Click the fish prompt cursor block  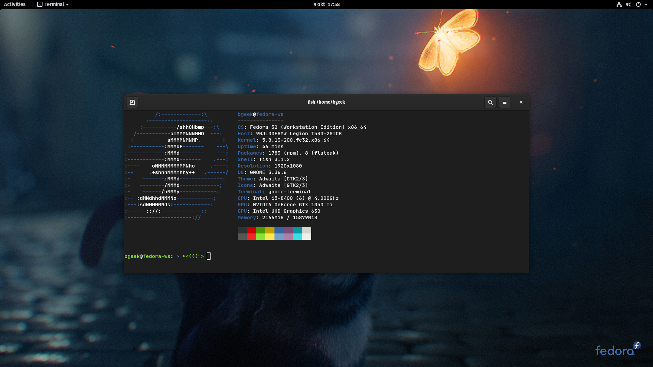pyautogui.click(x=209, y=256)
